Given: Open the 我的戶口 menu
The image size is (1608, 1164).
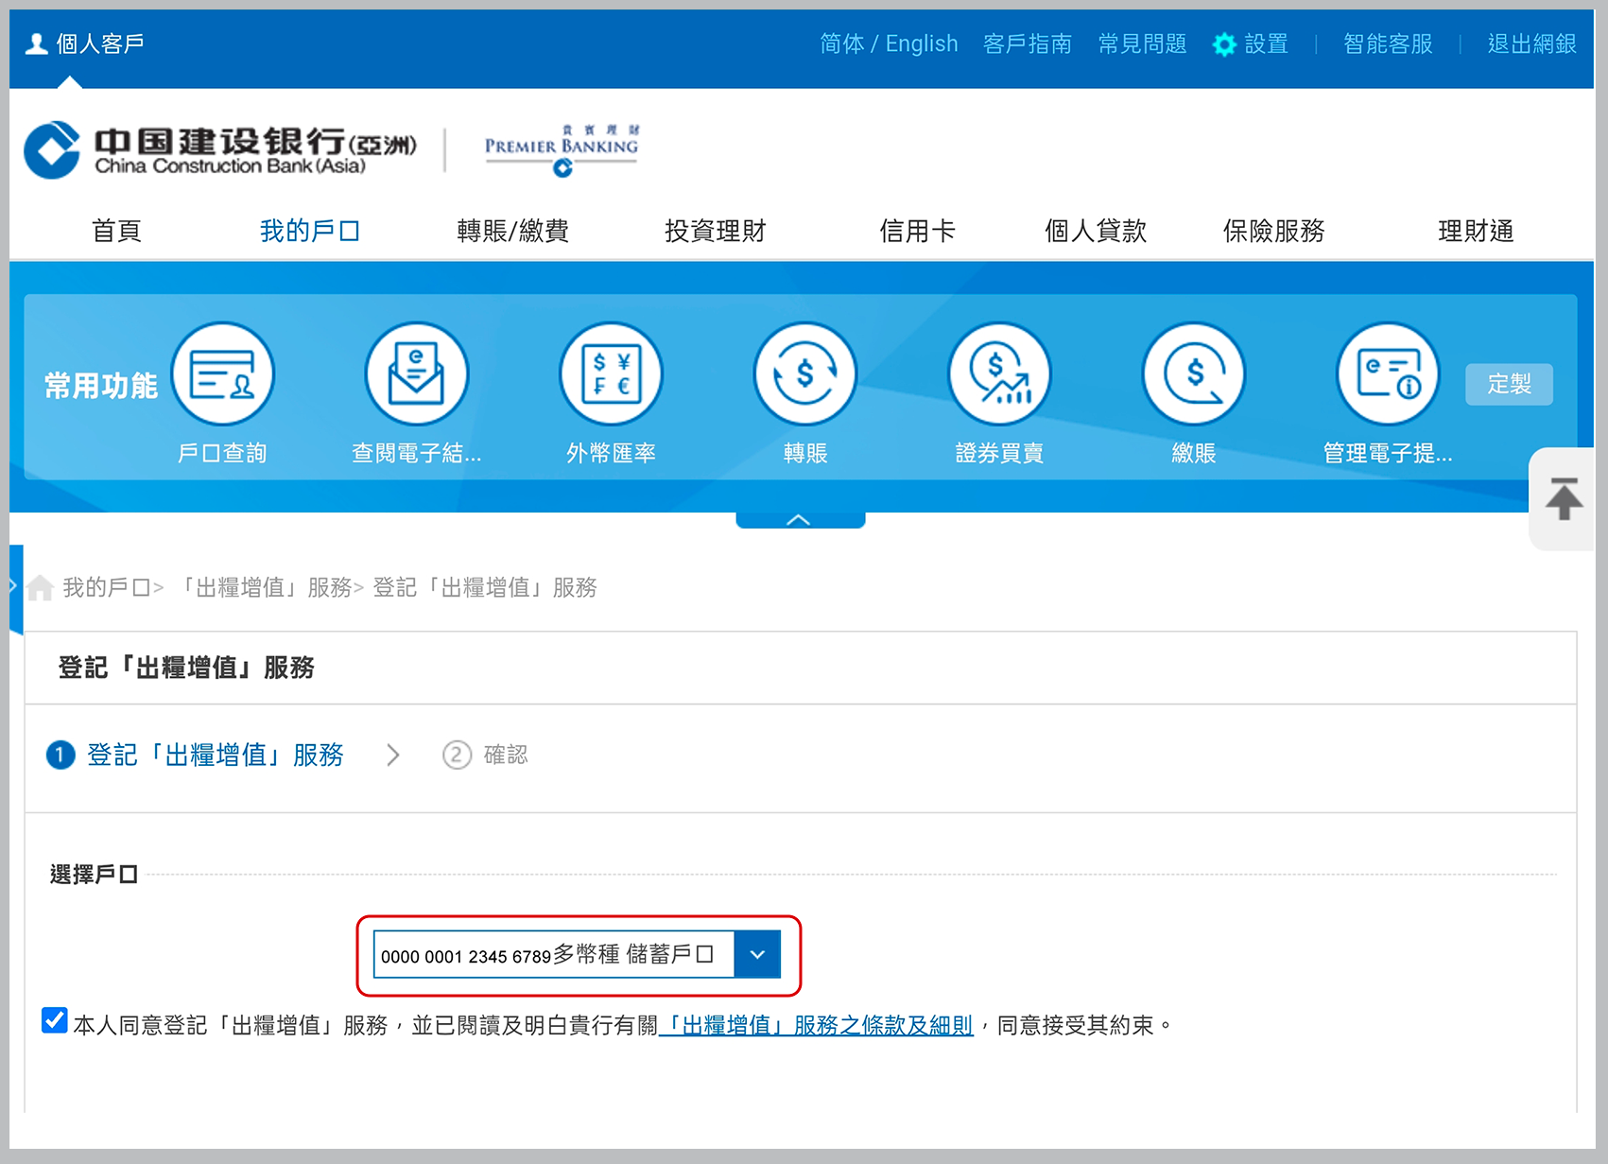Looking at the screenshot, I should (x=309, y=231).
